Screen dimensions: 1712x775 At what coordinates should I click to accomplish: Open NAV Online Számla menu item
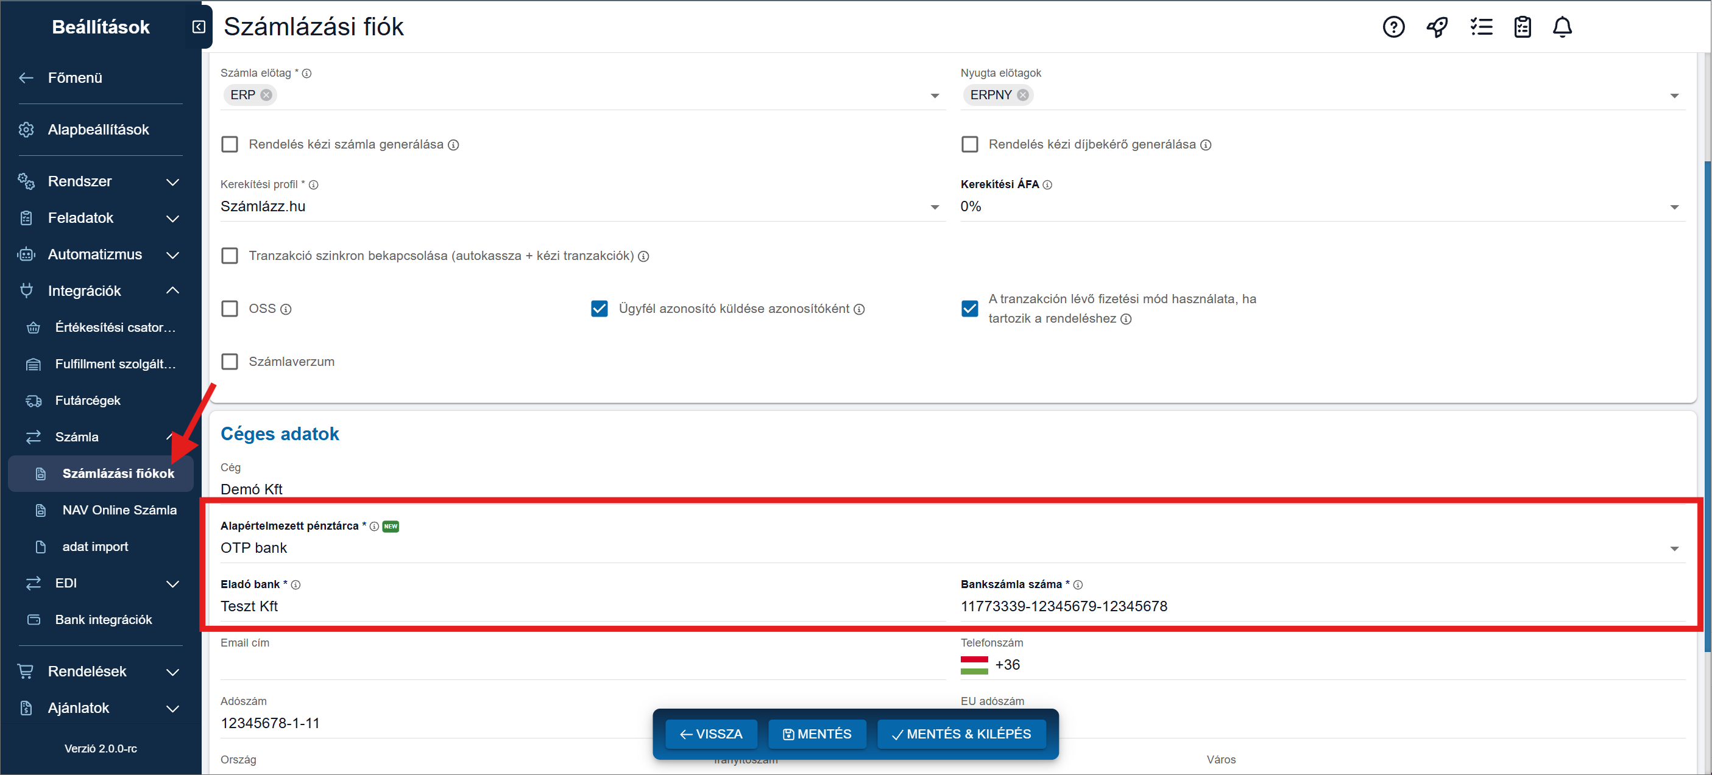[119, 510]
